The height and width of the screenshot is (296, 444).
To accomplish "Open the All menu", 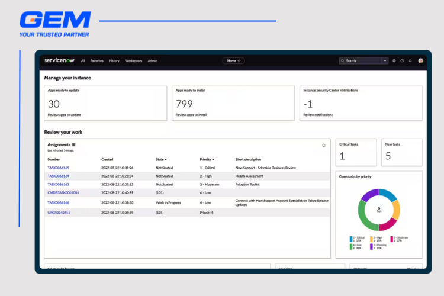I will click(x=83, y=60).
